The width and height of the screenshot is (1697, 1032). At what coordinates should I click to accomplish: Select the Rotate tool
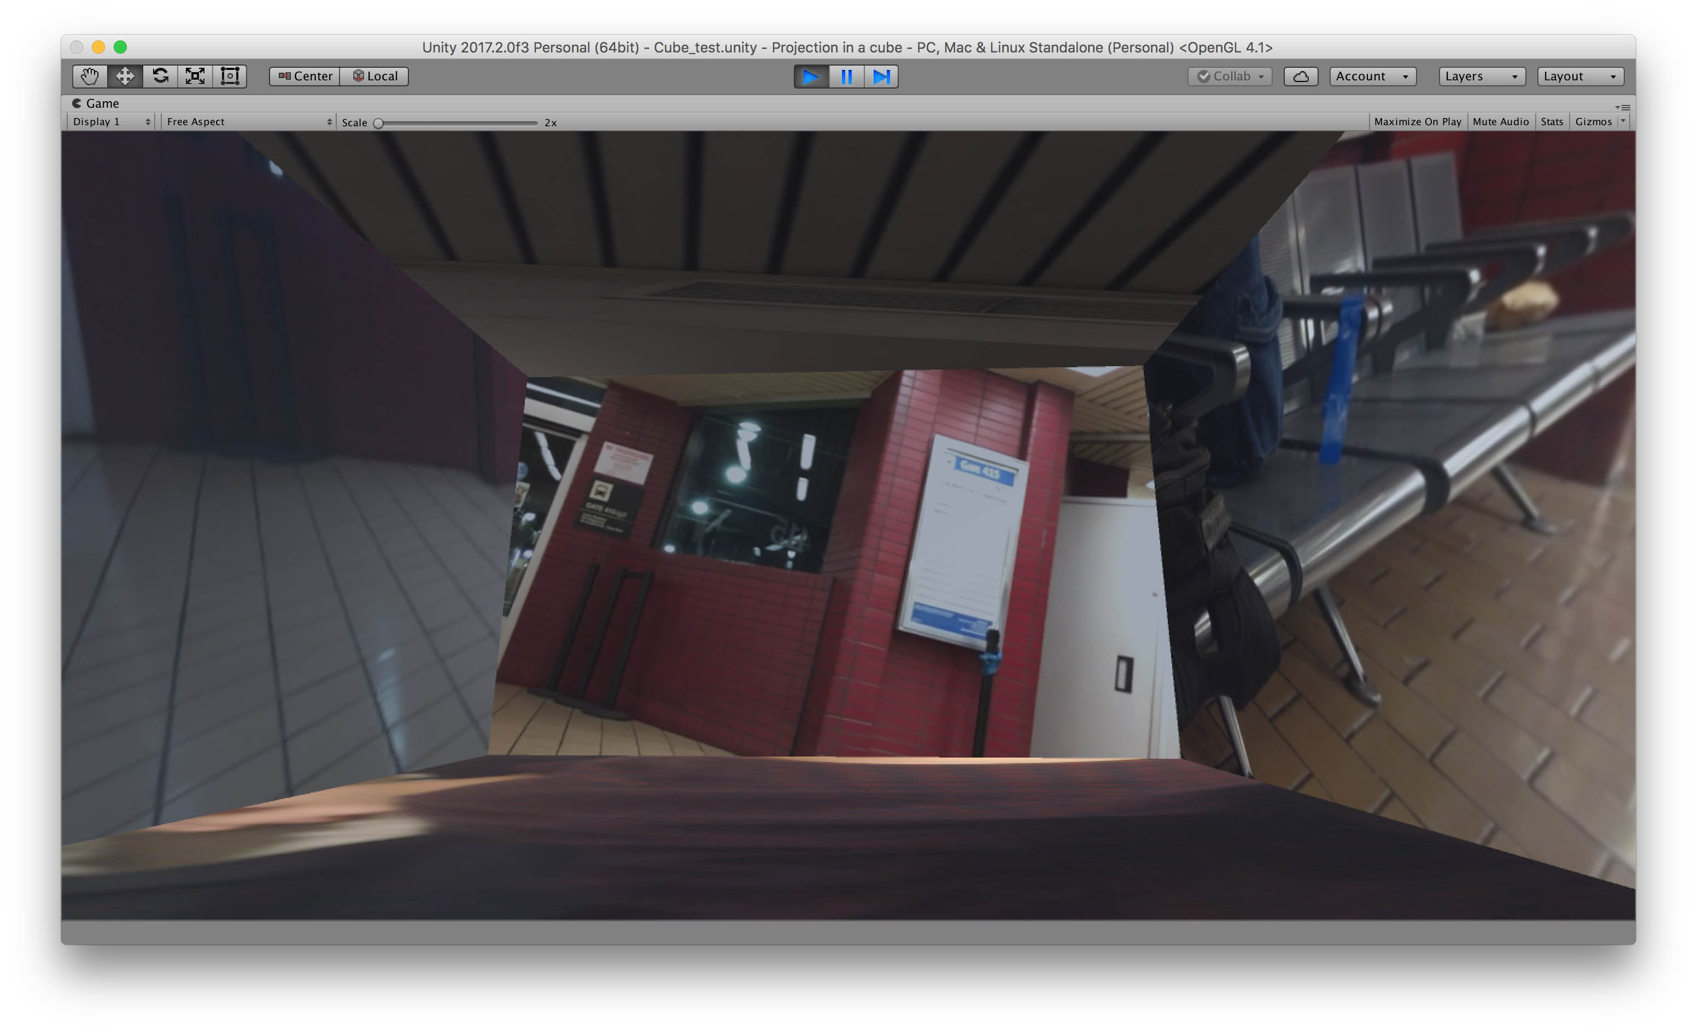pos(161,77)
